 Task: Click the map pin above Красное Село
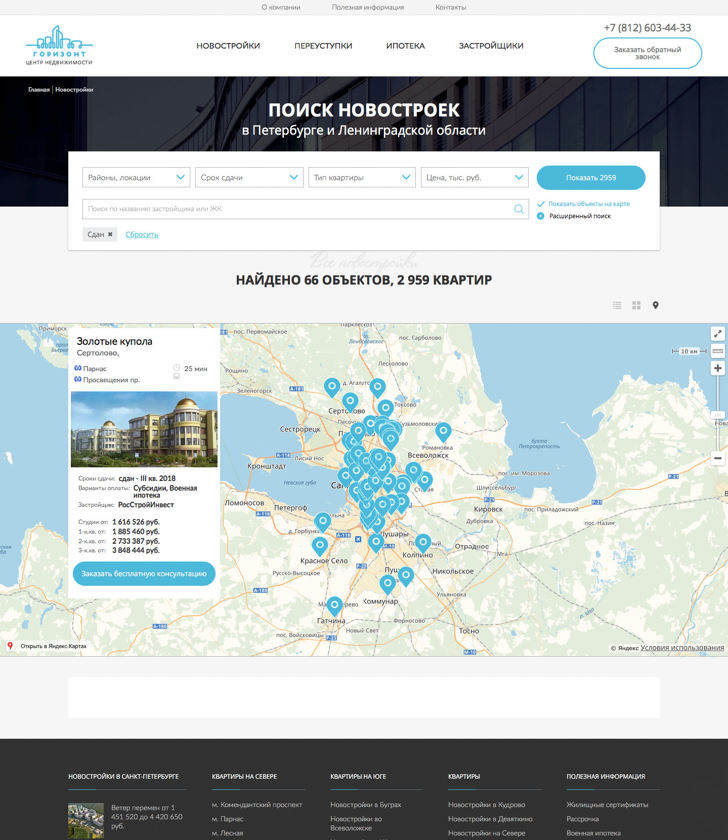[x=320, y=546]
